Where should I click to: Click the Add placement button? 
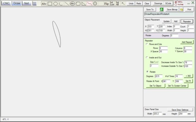tap(175, 21)
